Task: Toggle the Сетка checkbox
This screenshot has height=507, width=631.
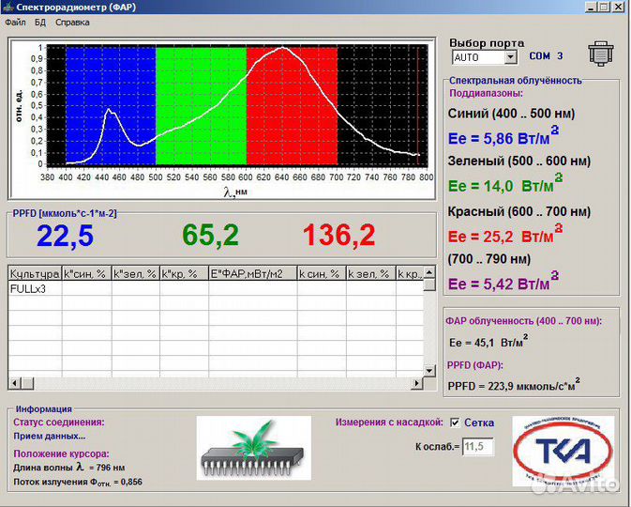Action: (455, 422)
